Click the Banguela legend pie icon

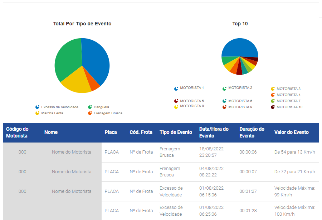[90, 107]
